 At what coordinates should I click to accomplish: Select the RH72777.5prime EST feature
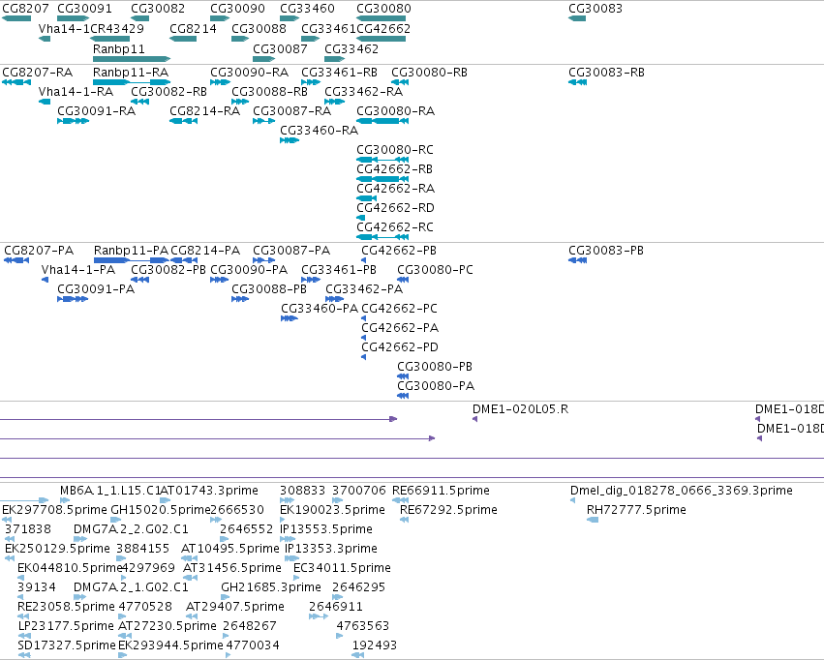click(593, 520)
